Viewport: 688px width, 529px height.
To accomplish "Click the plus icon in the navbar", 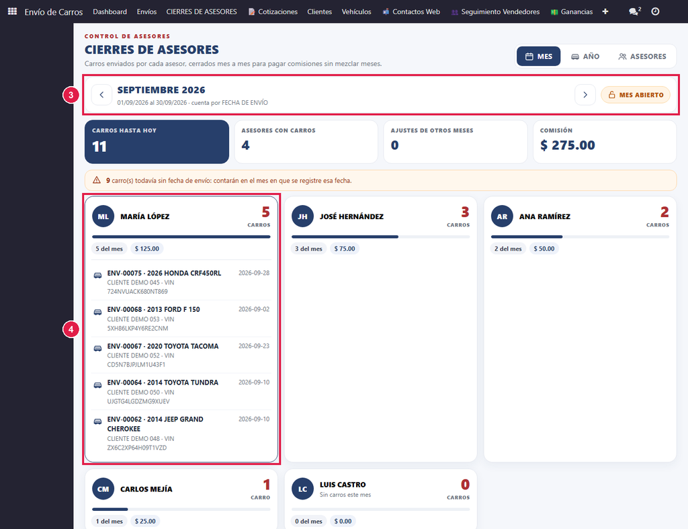I will (605, 11).
